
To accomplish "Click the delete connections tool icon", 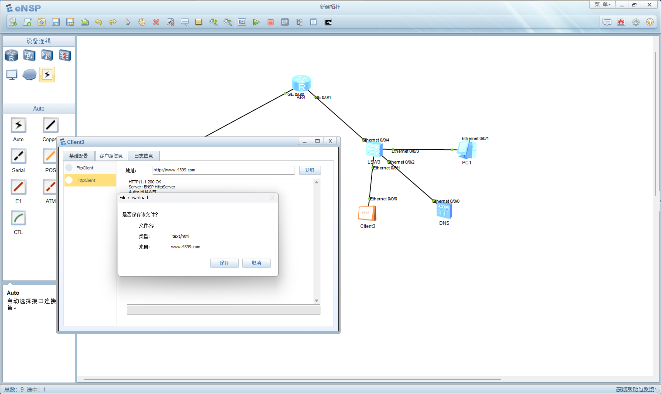I will (x=171, y=22).
